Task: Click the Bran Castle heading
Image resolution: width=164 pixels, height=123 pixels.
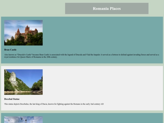Action: click(10, 50)
